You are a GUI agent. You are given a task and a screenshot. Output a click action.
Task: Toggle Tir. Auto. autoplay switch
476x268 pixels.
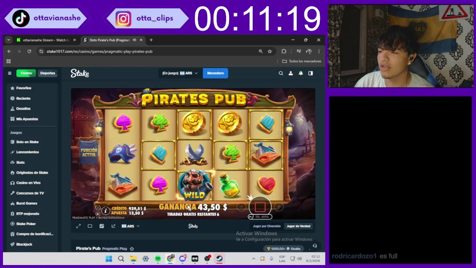click(x=260, y=217)
